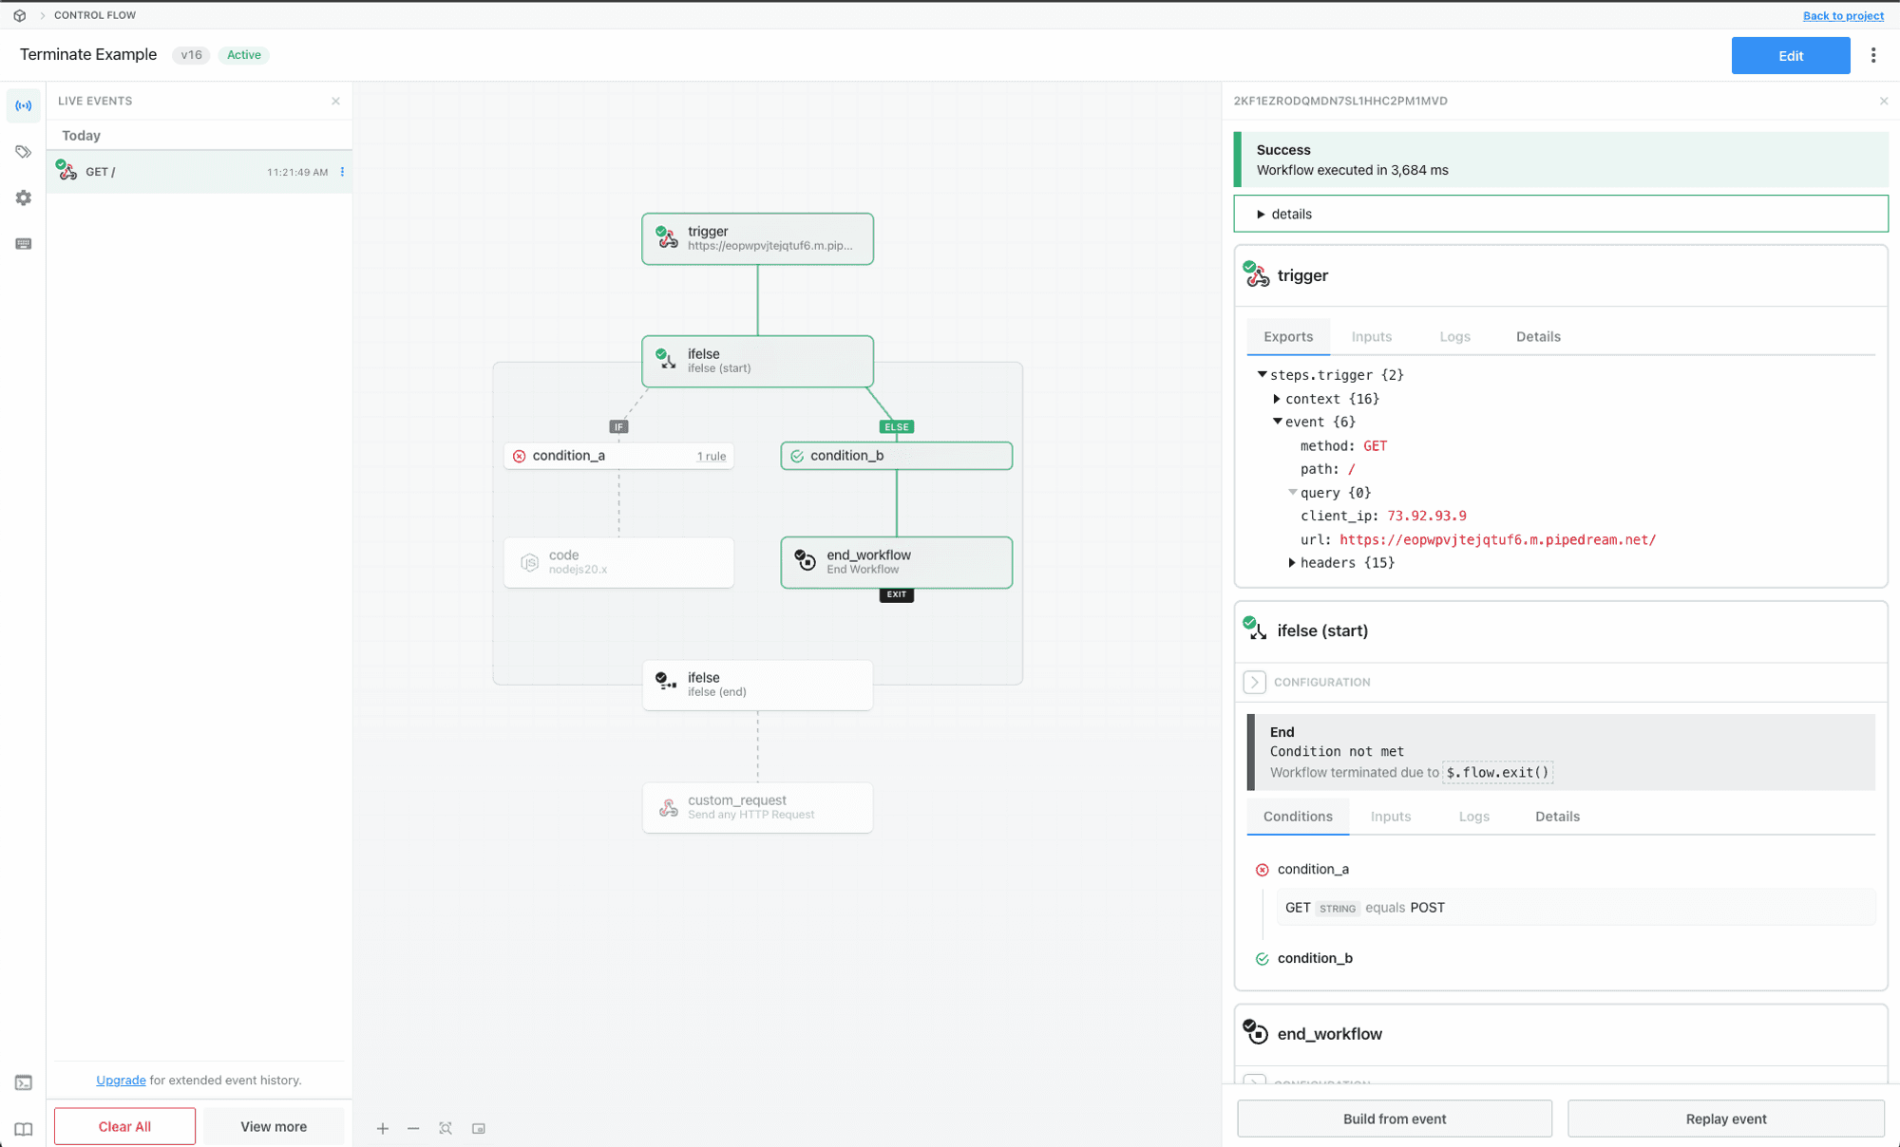
Task: Open the three-dot menu beside Edit
Action: (x=1873, y=55)
